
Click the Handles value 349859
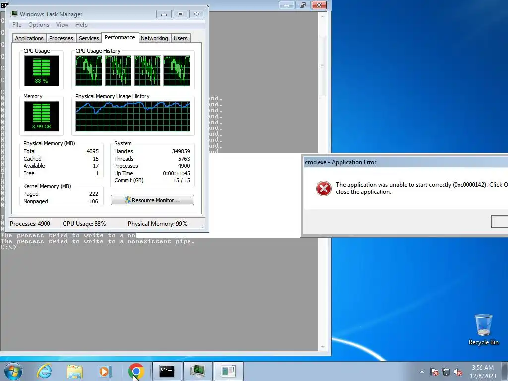181,151
